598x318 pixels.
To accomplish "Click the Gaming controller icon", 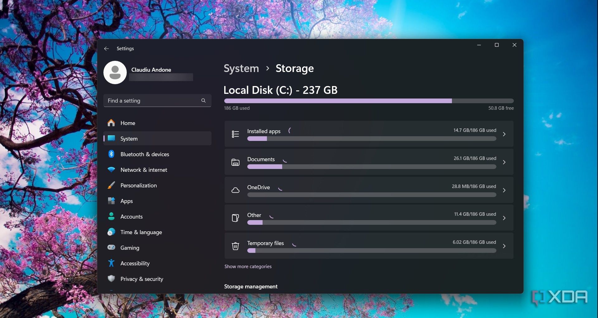I will [x=111, y=247].
